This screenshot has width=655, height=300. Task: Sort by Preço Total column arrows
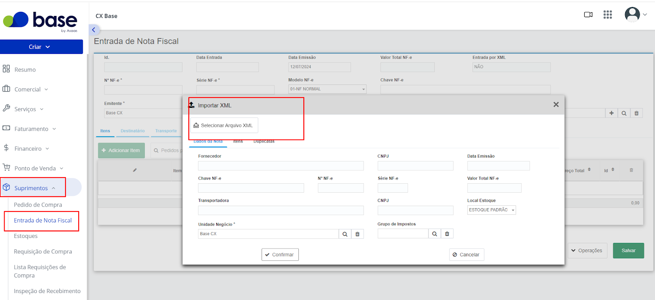(x=589, y=170)
